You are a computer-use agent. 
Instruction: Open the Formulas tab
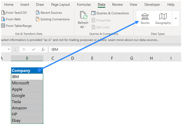(x=84, y=5)
